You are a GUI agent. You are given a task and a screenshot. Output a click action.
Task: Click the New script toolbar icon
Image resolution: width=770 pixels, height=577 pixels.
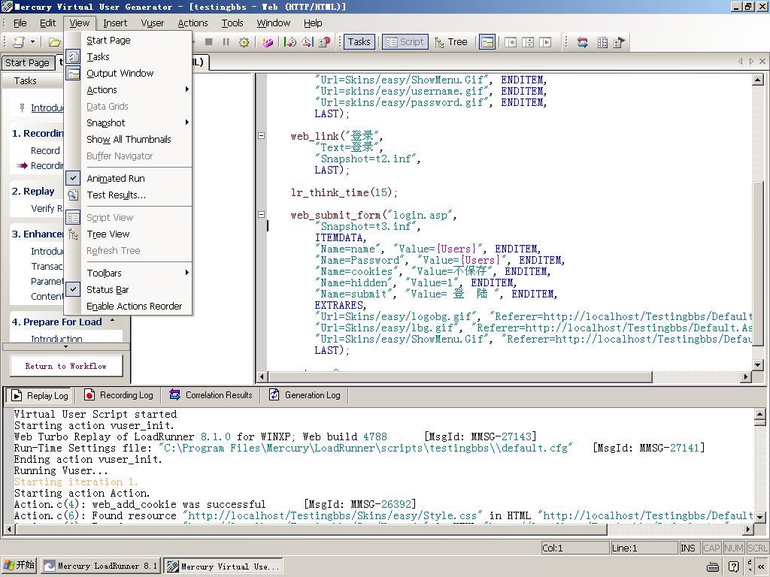pyautogui.click(x=19, y=42)
